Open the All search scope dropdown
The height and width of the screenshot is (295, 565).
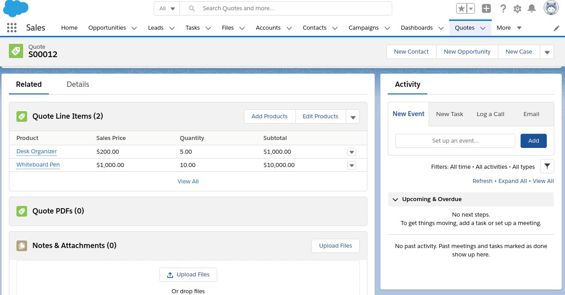click(167, 8)
